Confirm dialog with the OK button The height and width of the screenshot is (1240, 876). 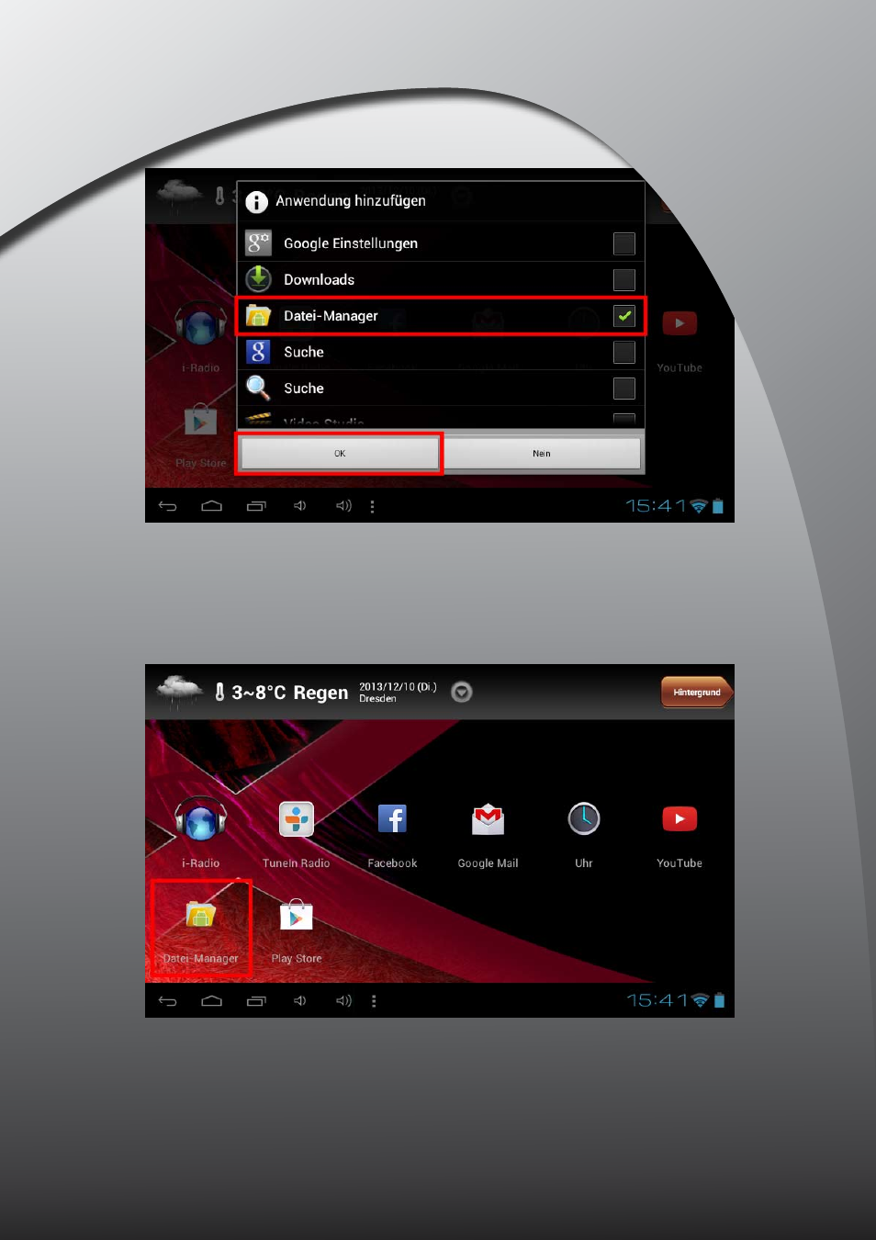[340, 453]
